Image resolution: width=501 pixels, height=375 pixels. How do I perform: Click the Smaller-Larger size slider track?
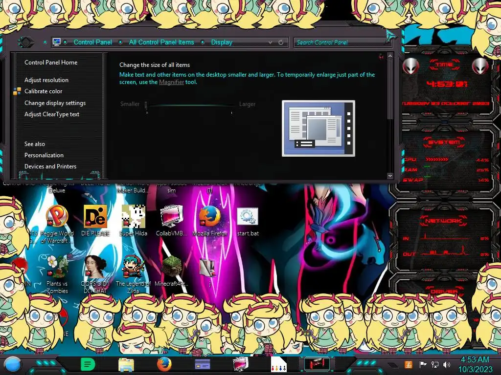click(x=189, y=104)
